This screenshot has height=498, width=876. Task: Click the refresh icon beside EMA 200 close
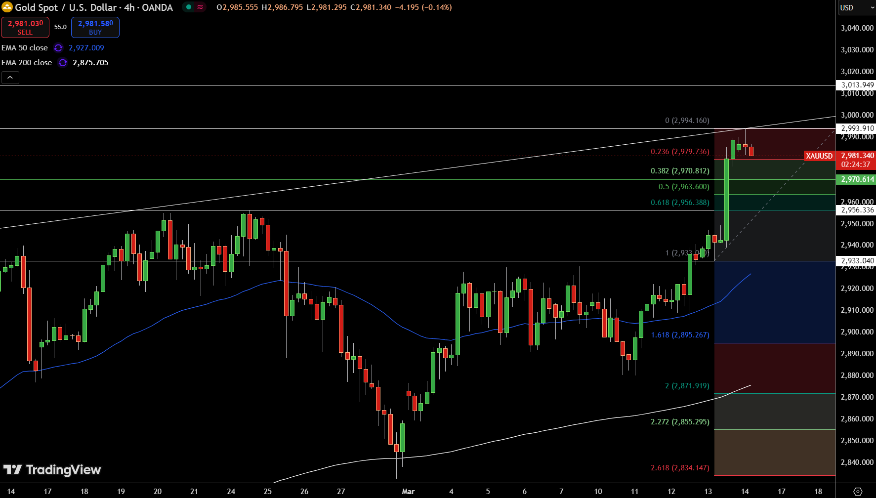point(62,63)
